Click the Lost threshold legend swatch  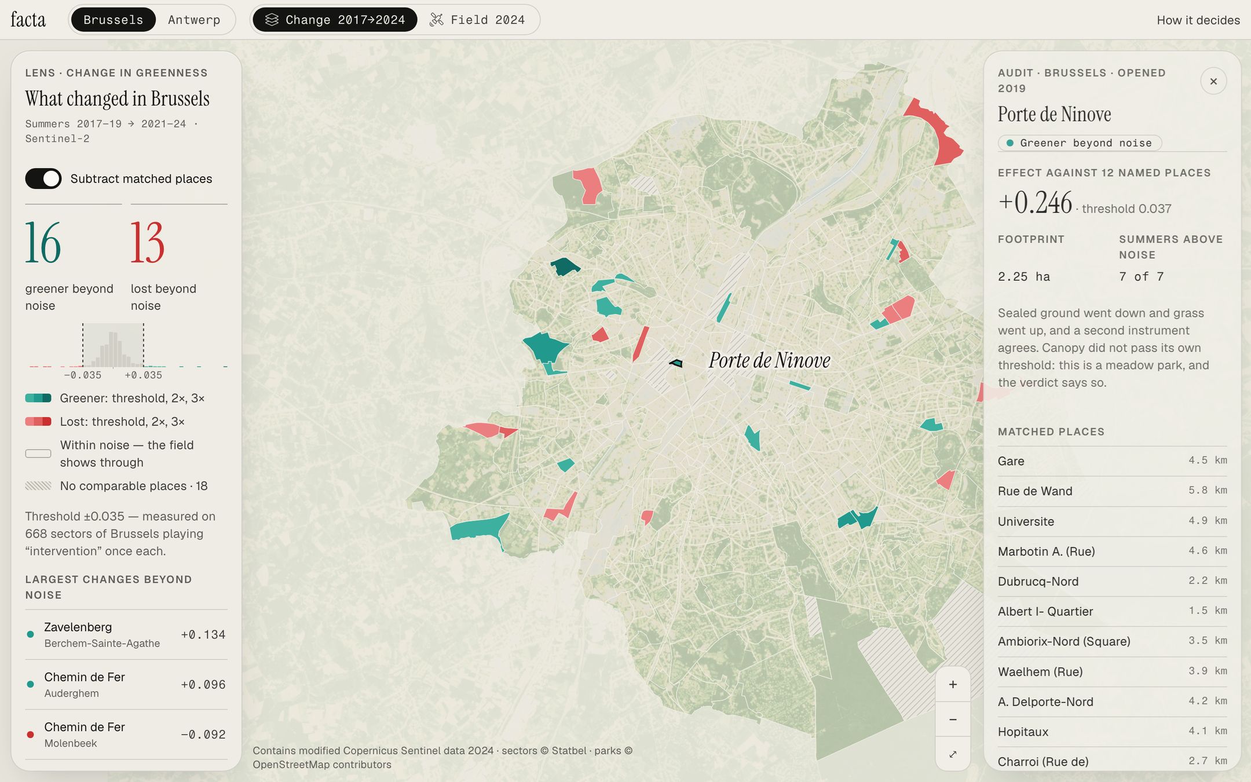pyautogui.click(x=38, y=421)
